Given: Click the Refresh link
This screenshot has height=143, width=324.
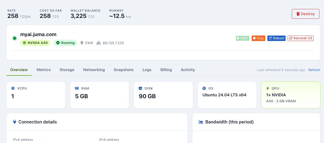Looking at the screenshot, I should [x=314, y=70].
